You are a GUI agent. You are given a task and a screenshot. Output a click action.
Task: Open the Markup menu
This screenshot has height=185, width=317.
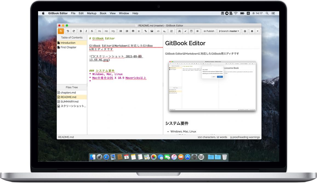[x=92, y=13]
